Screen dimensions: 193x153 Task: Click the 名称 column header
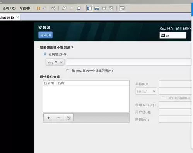point(61,83)
